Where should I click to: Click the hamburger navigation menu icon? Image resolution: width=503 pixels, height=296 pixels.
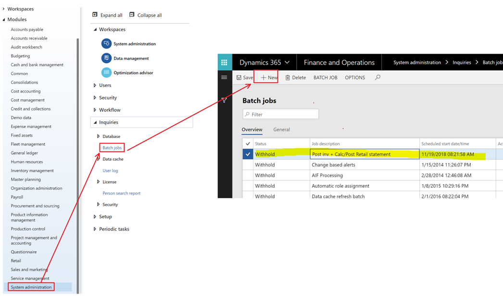224,77
